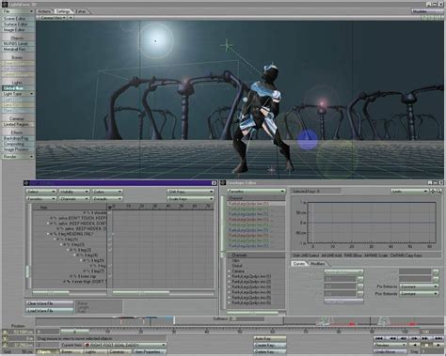The image size is (446, 356).
Task: Switch to the Modifiers tab
Action: pos(318,264)
